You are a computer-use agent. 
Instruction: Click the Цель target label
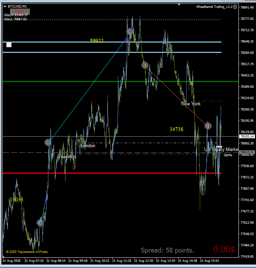(228, 155)
